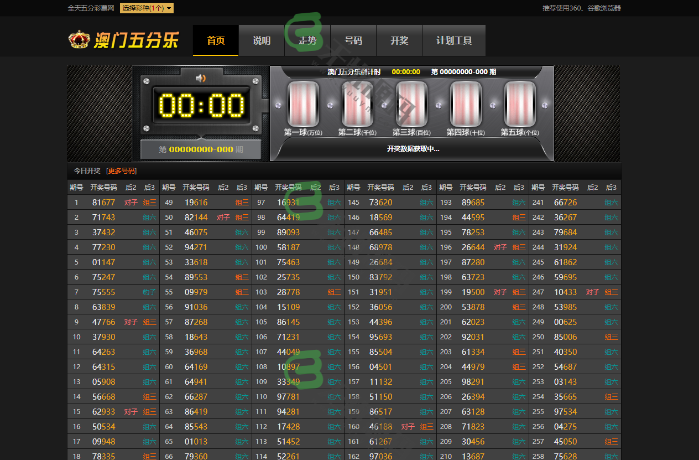Screen dimensions: 699x460
Task: Switch to the 首页 tab
Action: point(216,40)
